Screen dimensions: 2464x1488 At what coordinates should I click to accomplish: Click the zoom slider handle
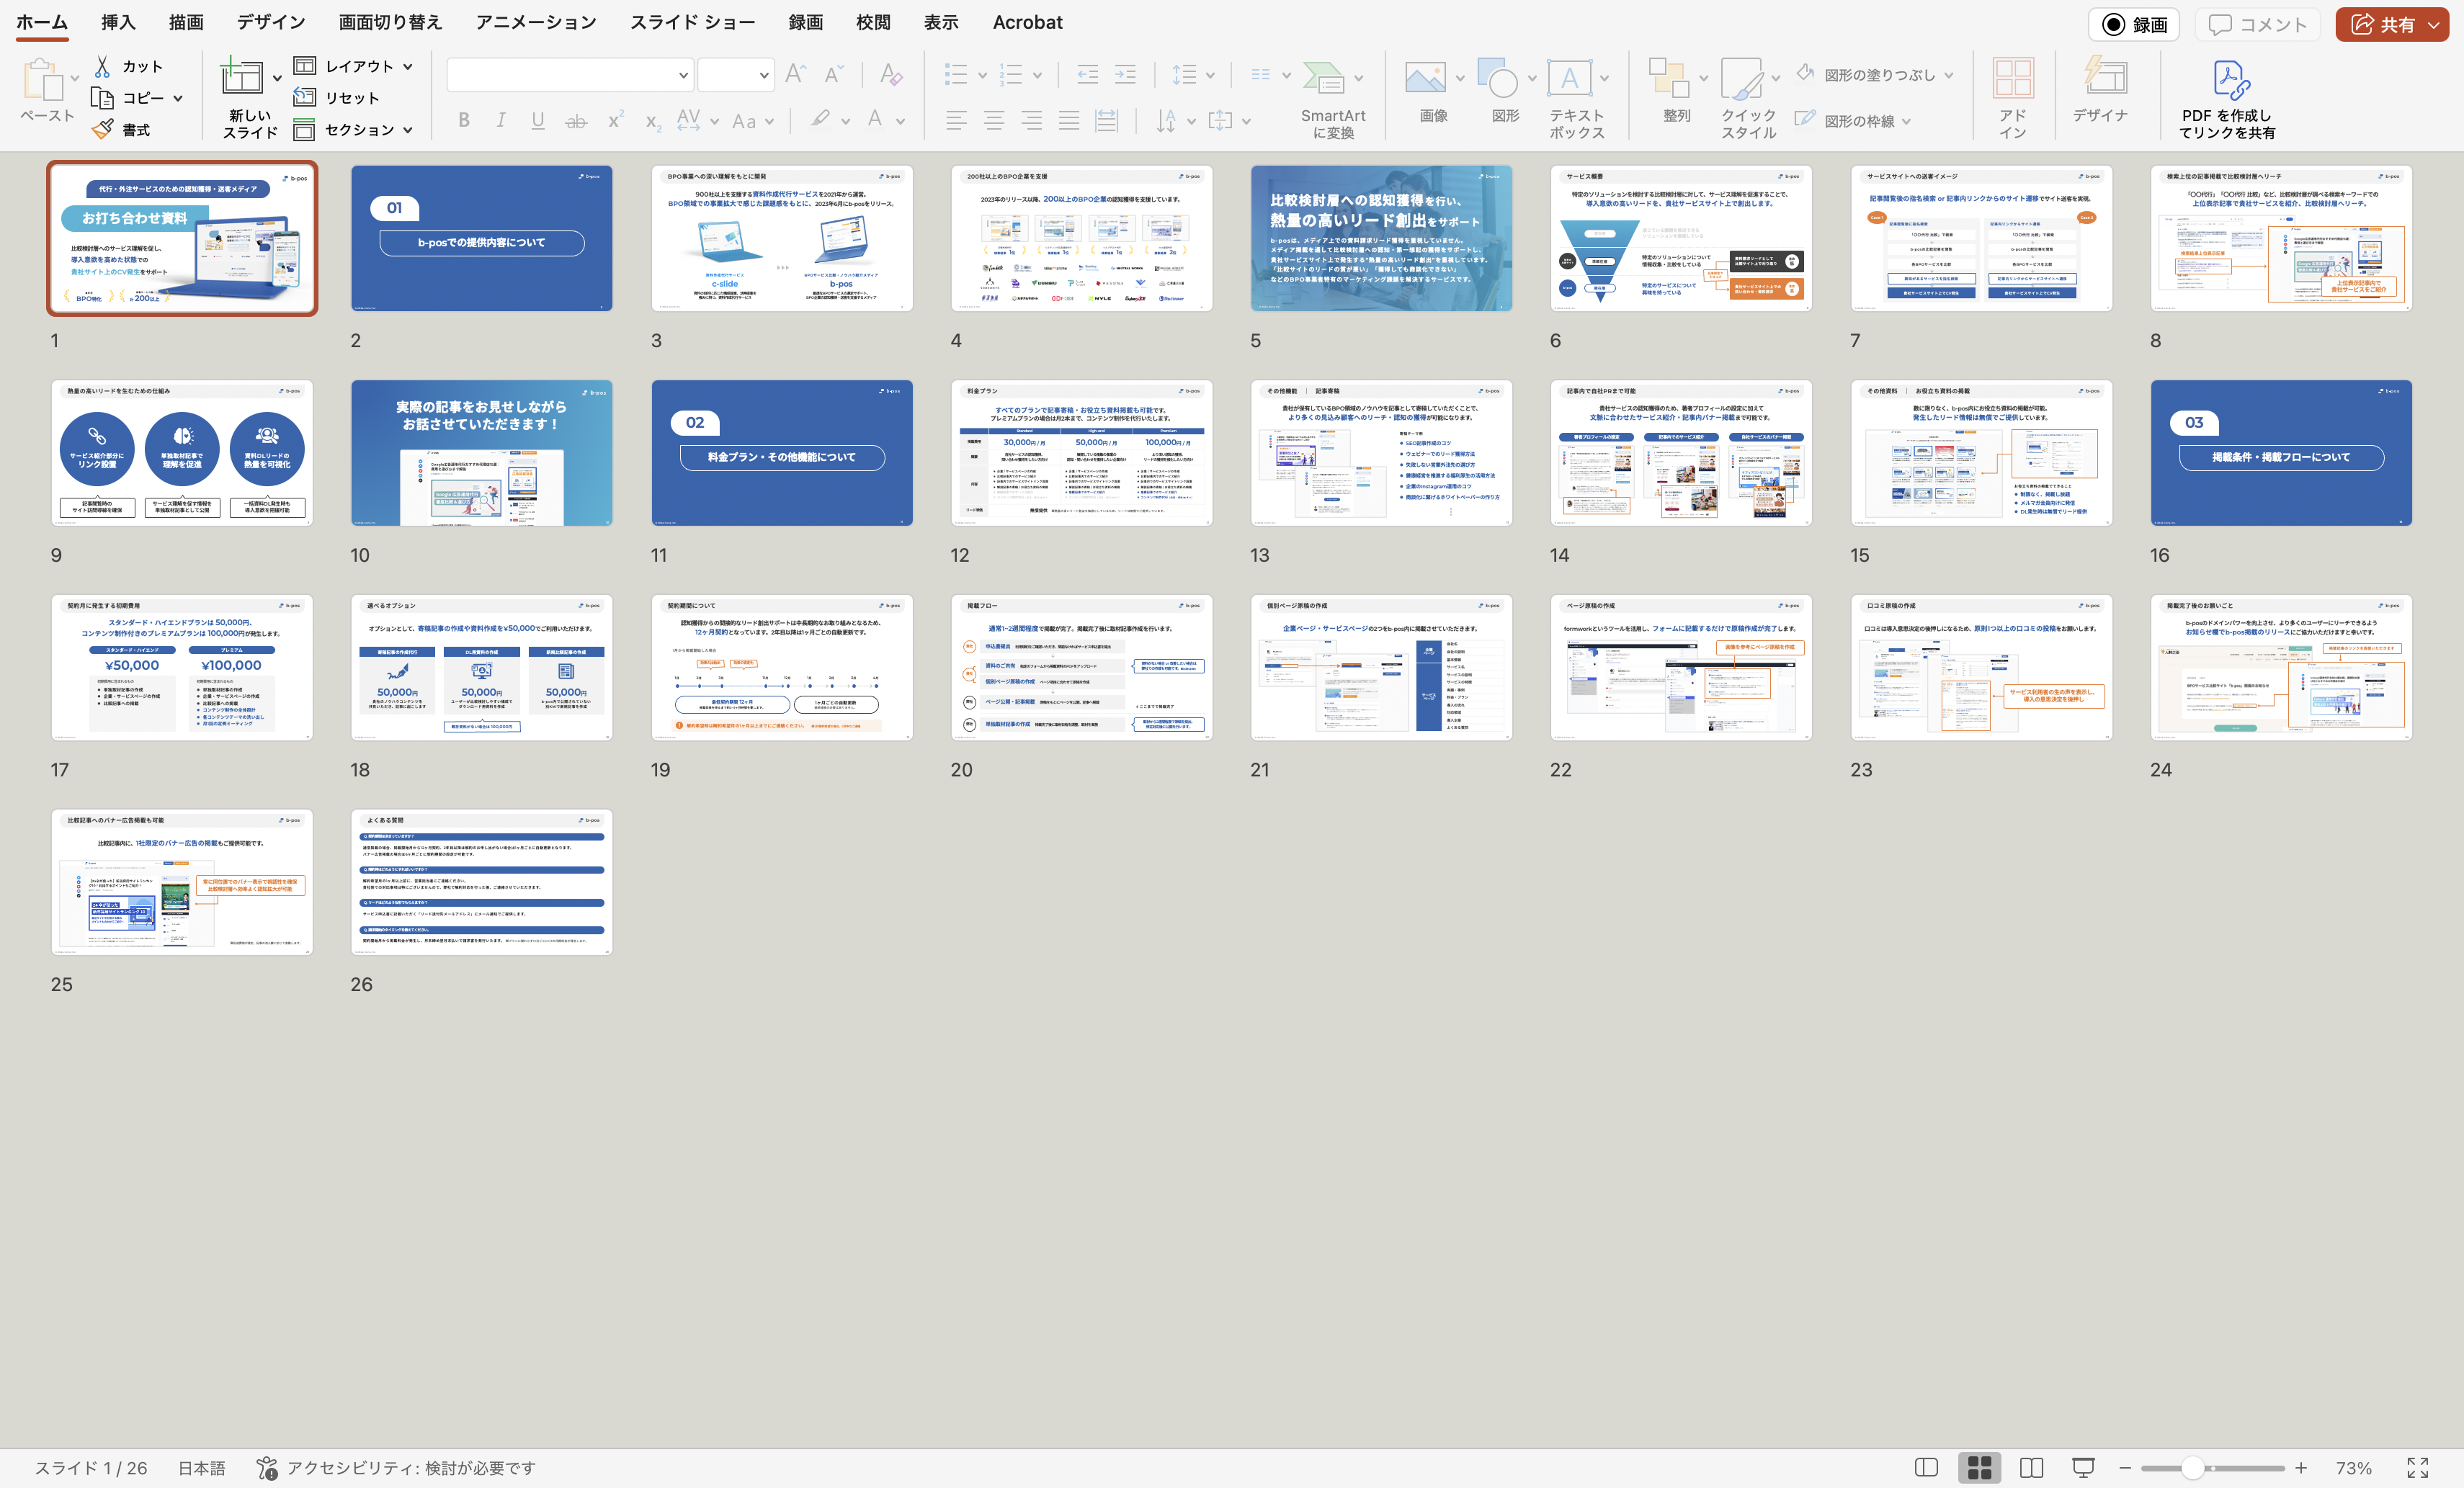point(2192,1468)
